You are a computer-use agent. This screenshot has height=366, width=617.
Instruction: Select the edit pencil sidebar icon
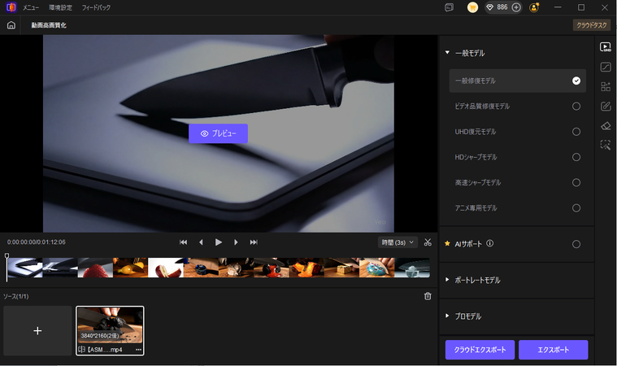pos(605,106)
